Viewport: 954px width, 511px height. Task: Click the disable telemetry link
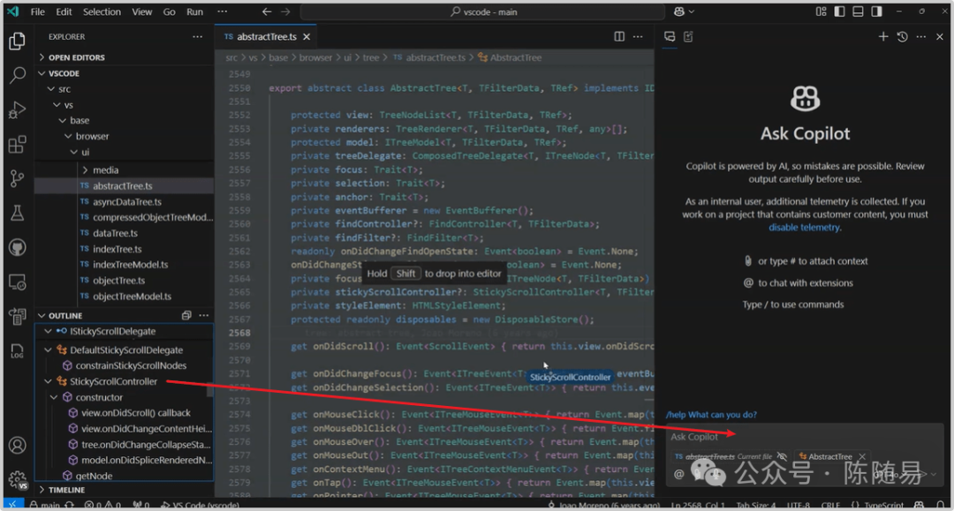tap(805, 227)
